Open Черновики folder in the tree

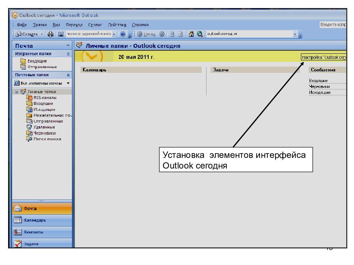click(x=45, y=133)
